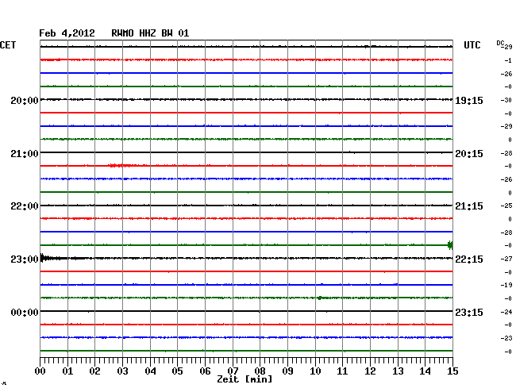Click the "23:15" UTC time label
The height and width of the screenshot is (392, 516).
469,312
